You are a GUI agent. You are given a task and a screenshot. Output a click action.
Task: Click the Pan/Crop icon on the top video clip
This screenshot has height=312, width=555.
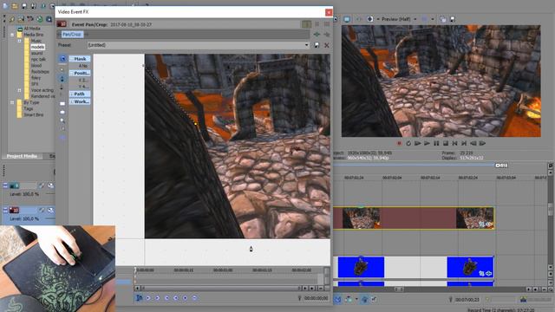(482, 224)
